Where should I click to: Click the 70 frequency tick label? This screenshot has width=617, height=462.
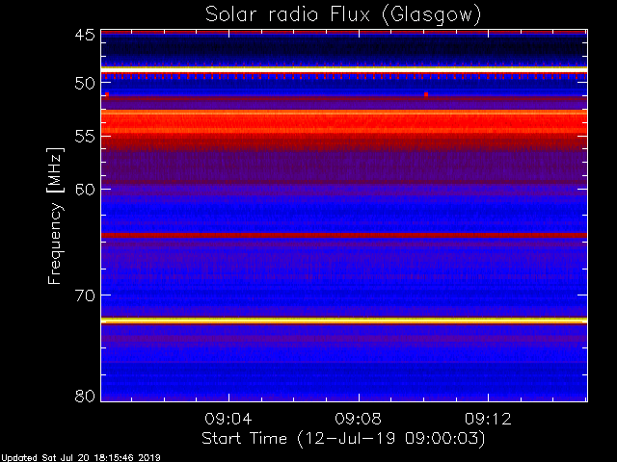click(x=85, y=295)
